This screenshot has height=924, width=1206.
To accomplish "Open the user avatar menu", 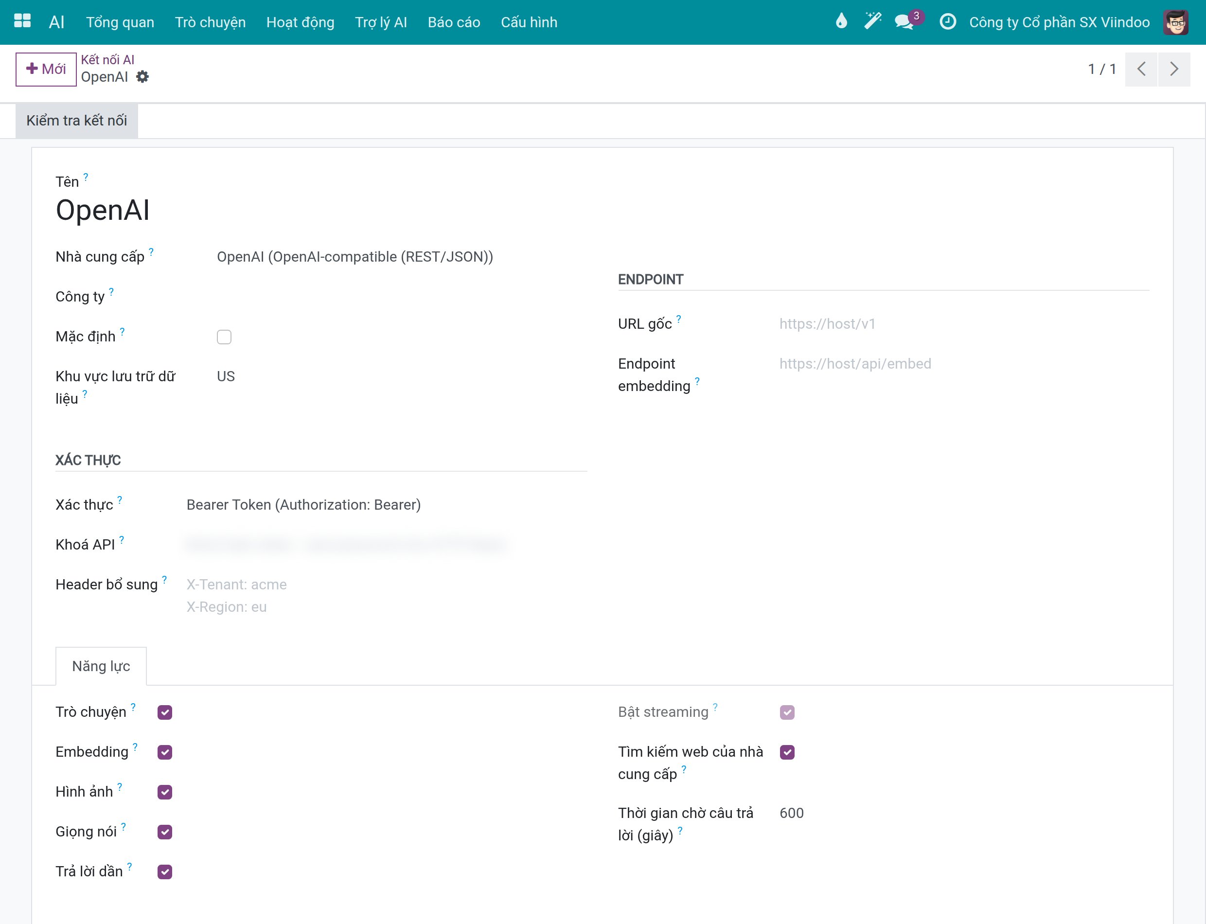I will (x=1176, y=22).
